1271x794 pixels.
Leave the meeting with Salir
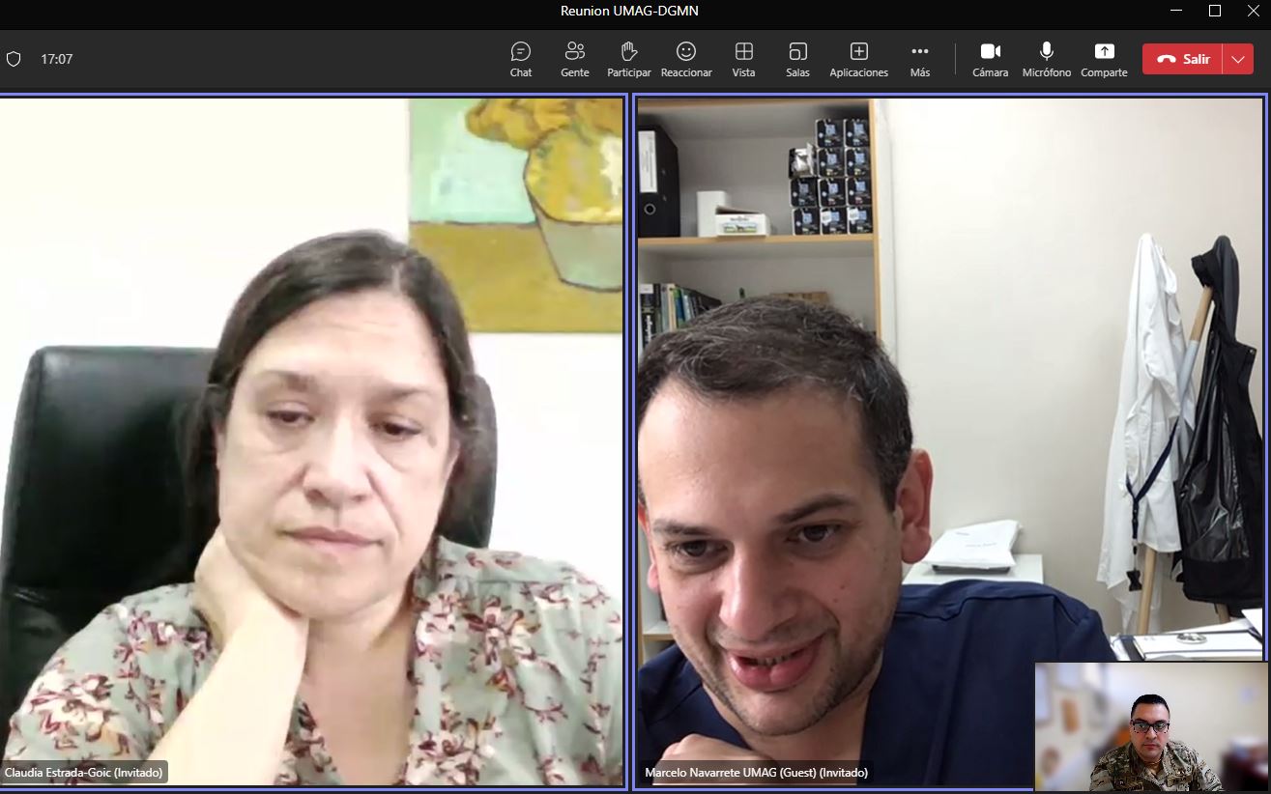pyautogui.click(x=1182, y=59)
